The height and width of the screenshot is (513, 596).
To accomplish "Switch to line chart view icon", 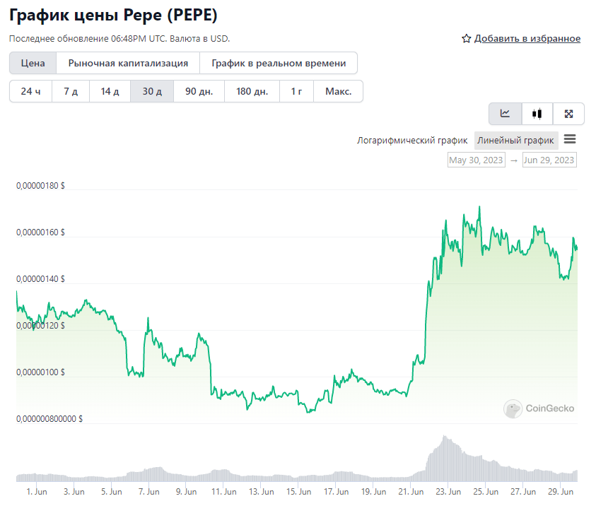I will tap(505, 114).
